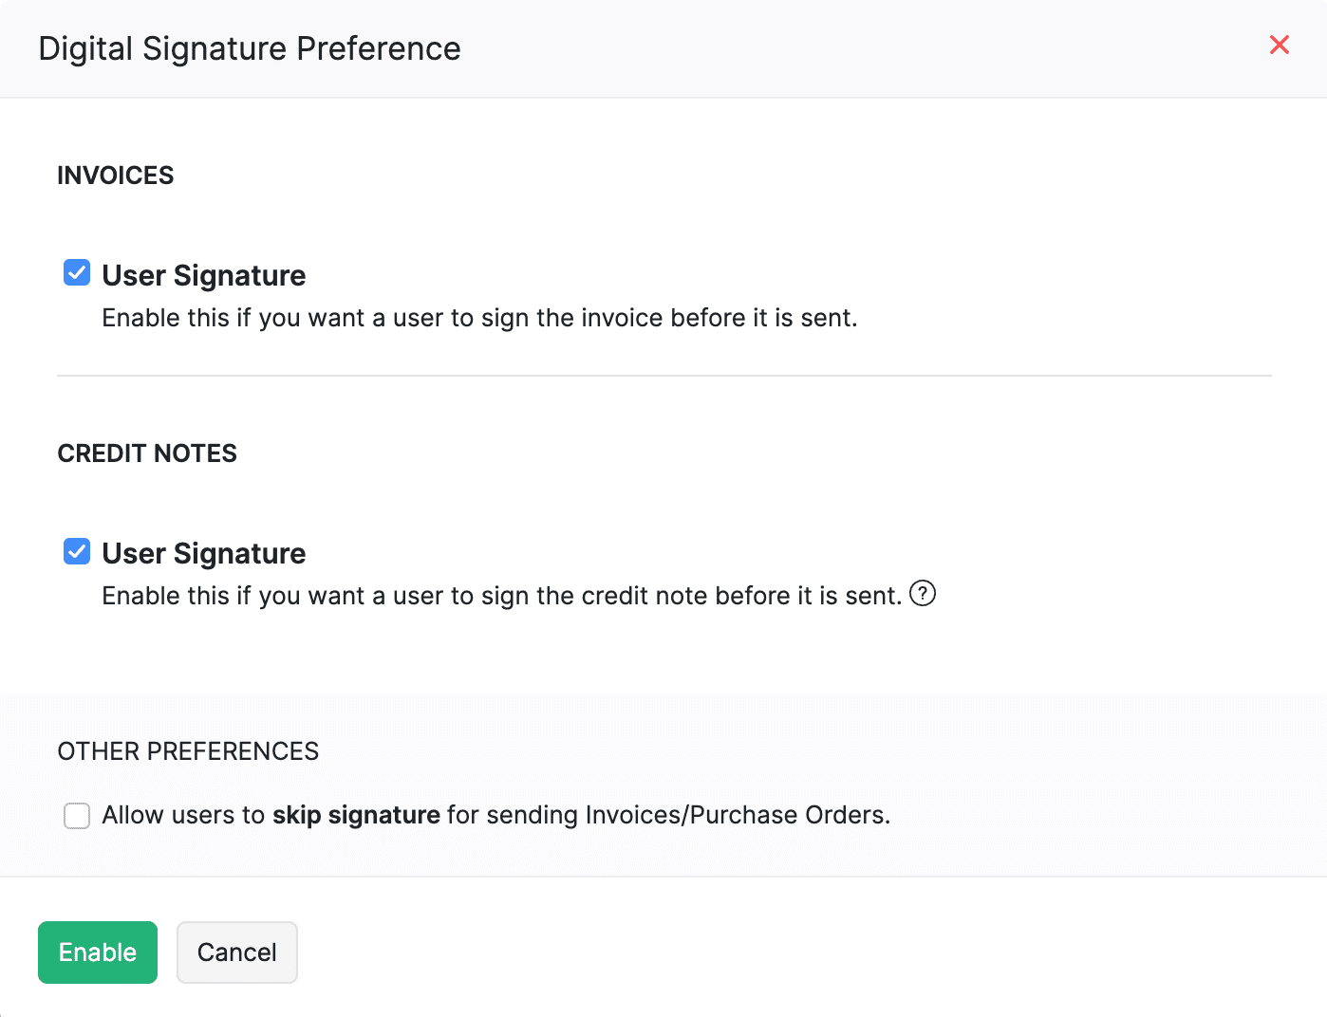Click the INVOICES section heading
The height and width of the screenshot is (1017, 1327).
tap(115, 175)
